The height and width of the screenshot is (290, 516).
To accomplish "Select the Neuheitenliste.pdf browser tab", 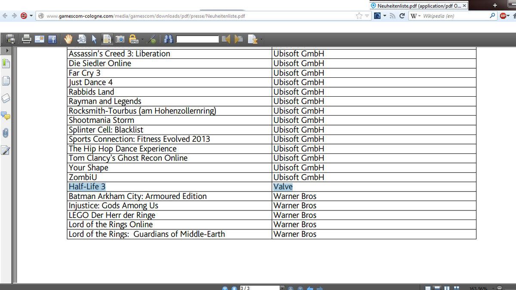I will point(415,6).
